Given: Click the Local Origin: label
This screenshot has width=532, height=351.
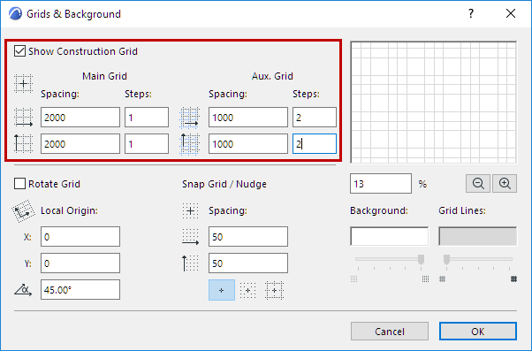Looking at the screenshot, I should tap(69, 210).
